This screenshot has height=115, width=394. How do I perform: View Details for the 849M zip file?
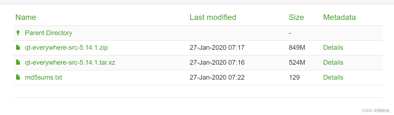pyautogui.click(x=333, y=48)
